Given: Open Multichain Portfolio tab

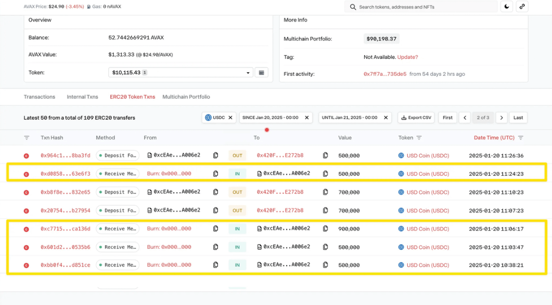Looking at the screenshot, I should 186,97.
